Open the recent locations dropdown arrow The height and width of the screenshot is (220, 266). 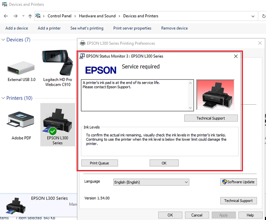[23, 16]
